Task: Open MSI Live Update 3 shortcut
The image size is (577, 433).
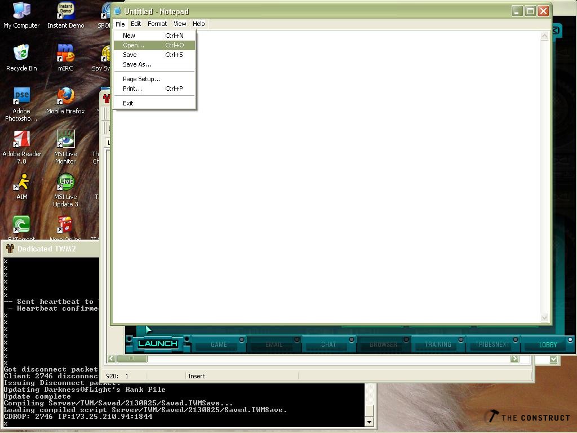Action: (65, 190)
